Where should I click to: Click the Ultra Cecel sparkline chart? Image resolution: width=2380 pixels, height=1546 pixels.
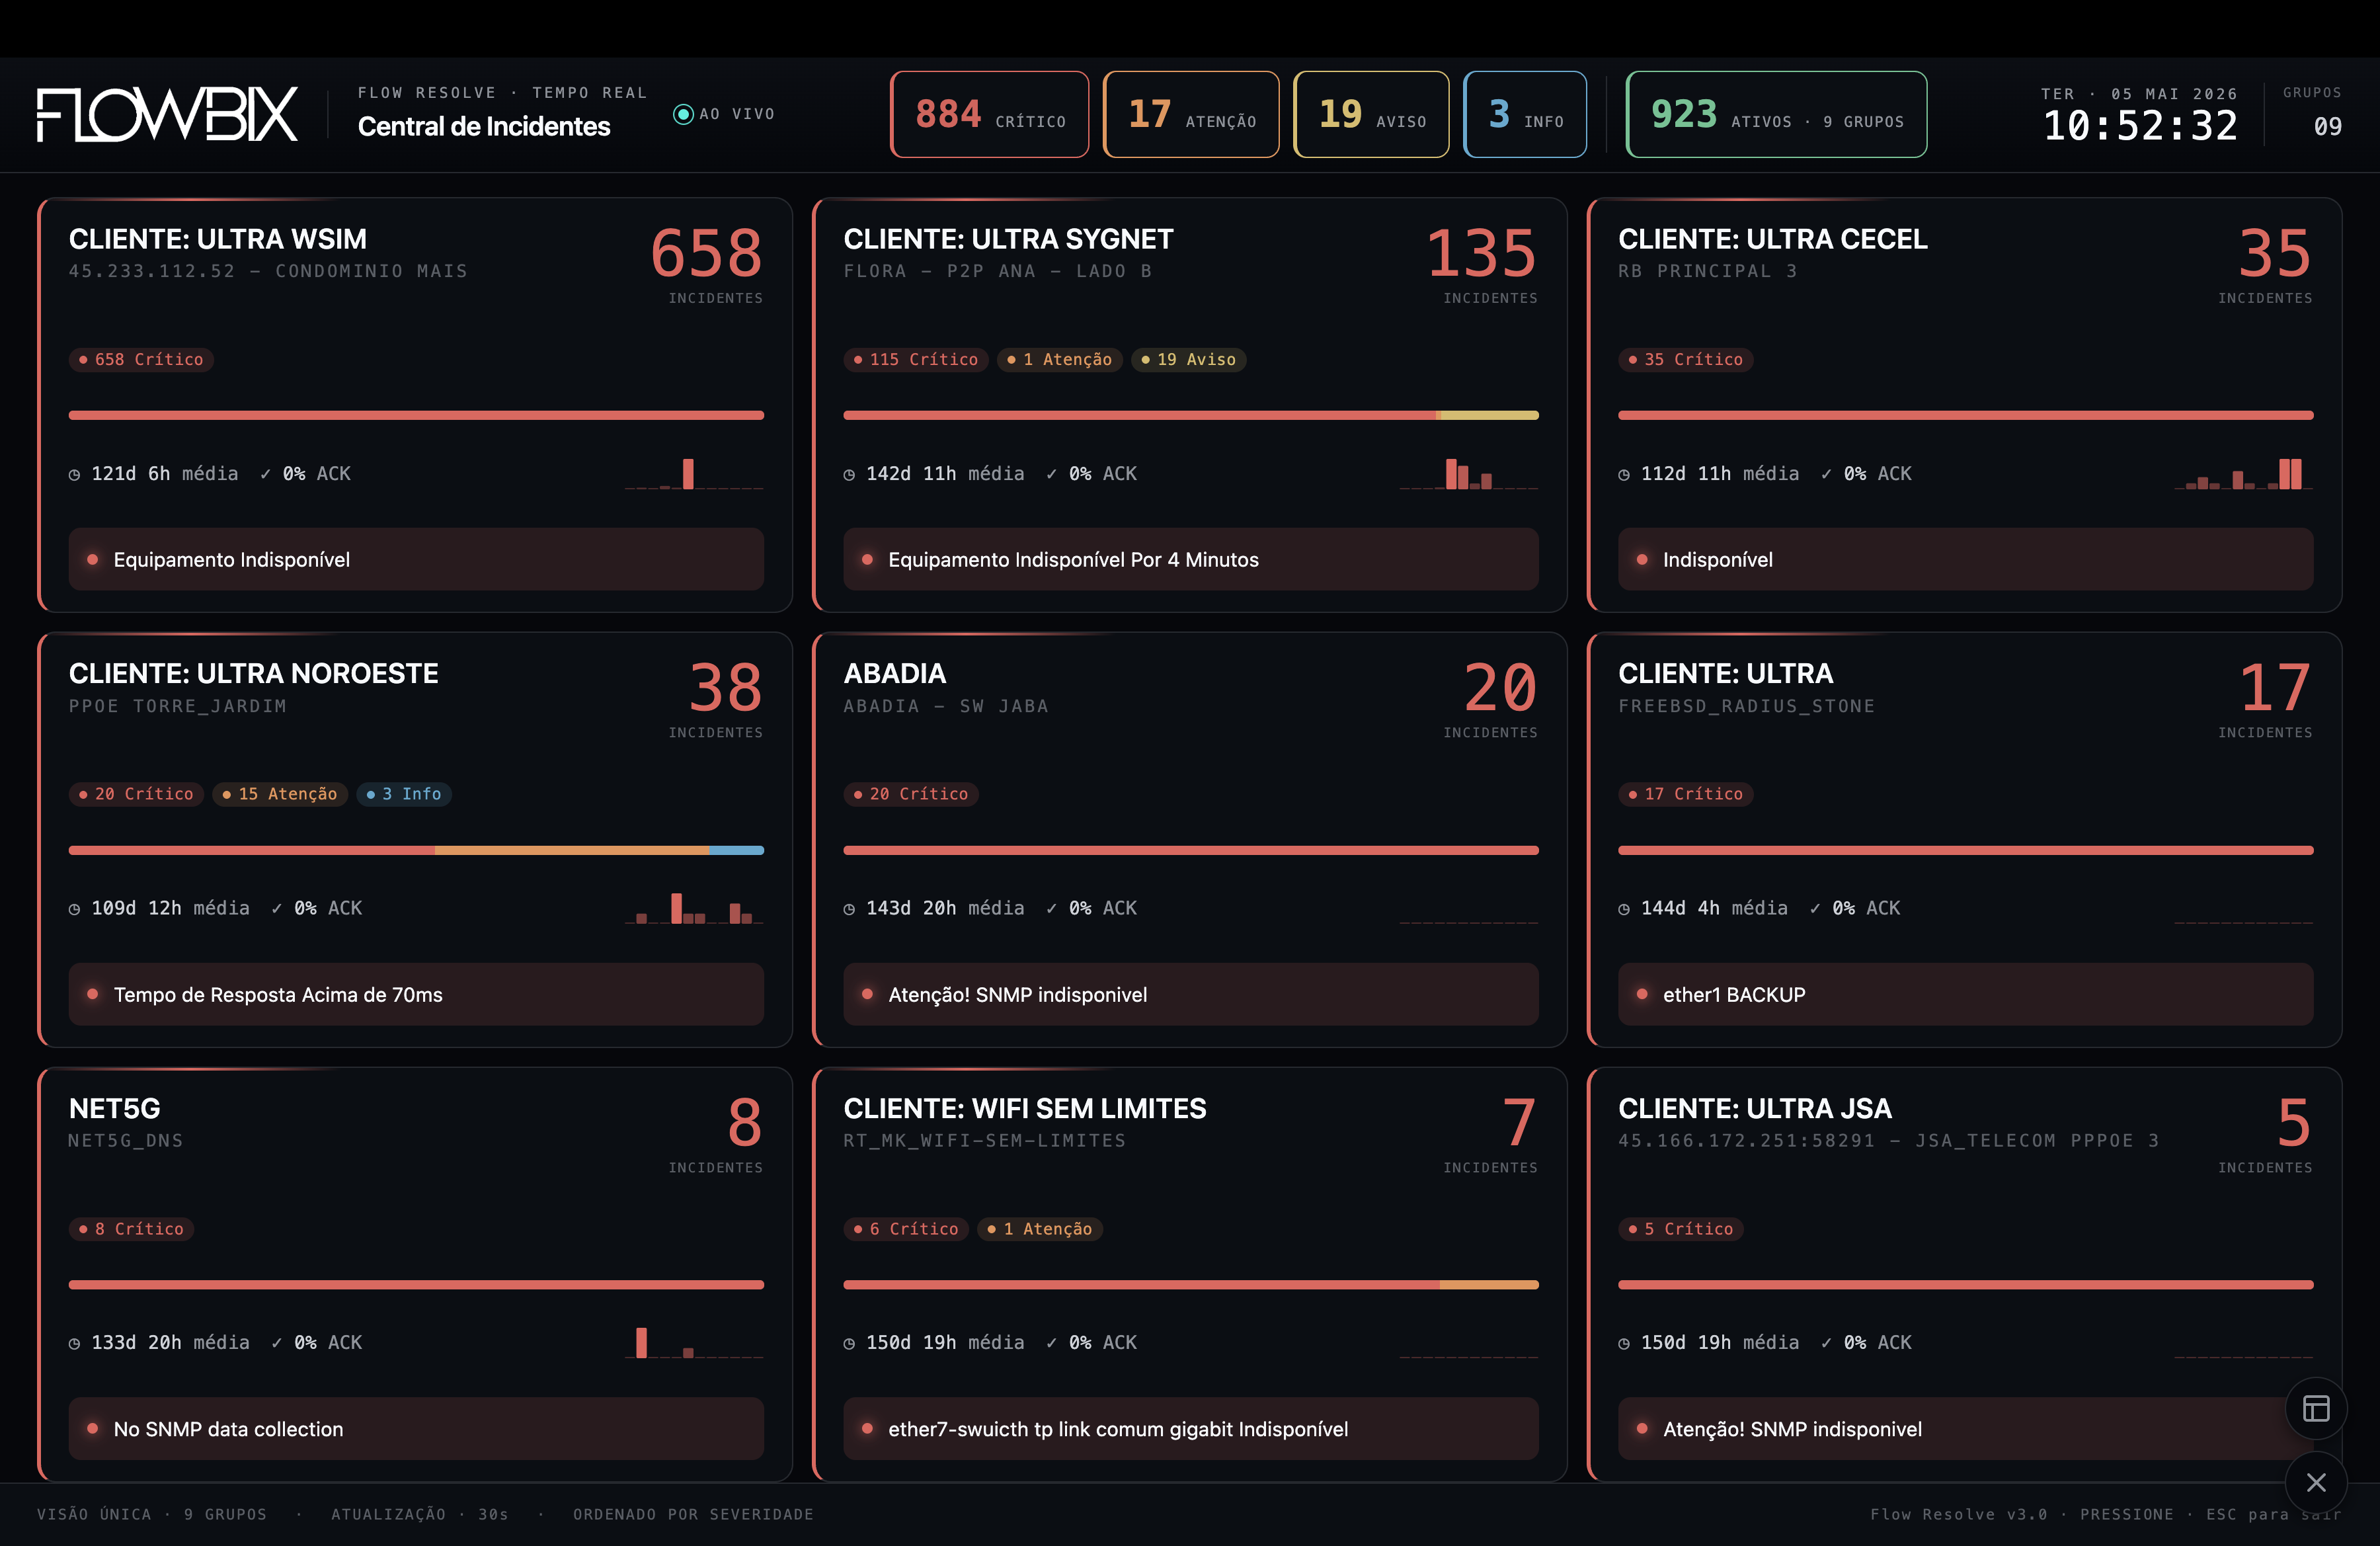[2244, 473]
